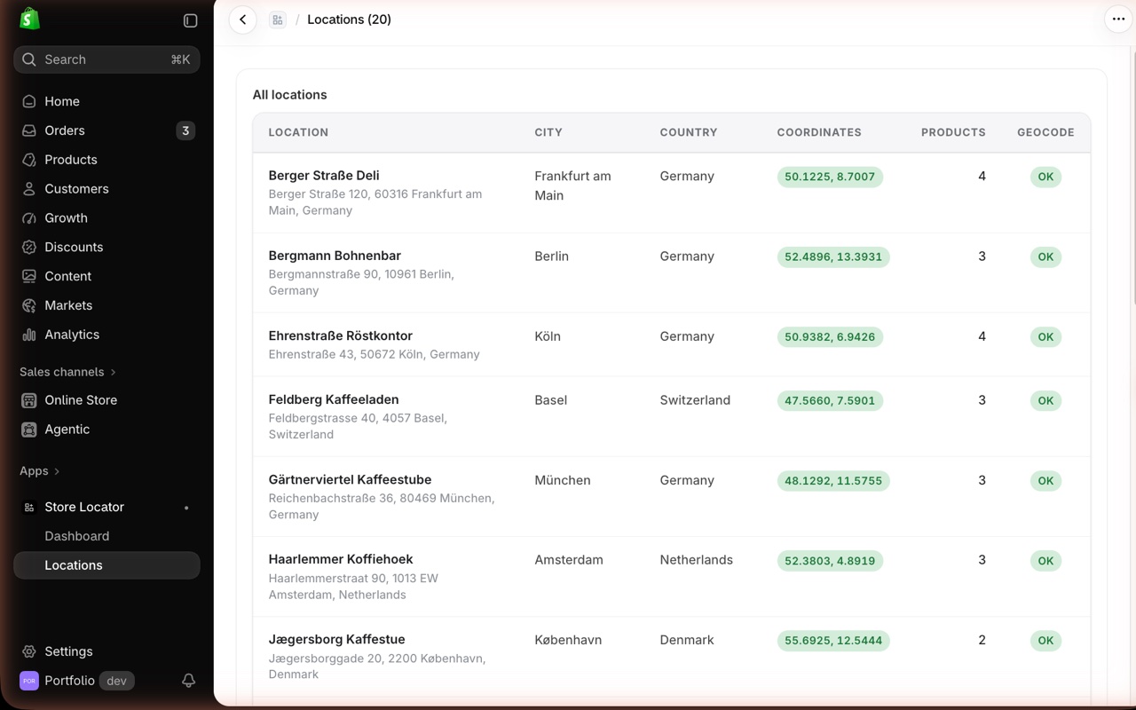
Task: Click the Home icon in sidebar
Action: click(x=29, y=101)
